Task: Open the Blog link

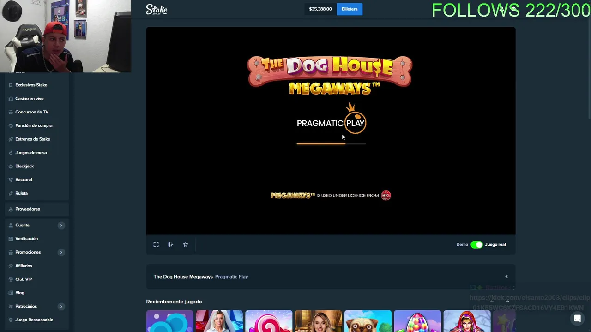Action: tap(19, 293)
